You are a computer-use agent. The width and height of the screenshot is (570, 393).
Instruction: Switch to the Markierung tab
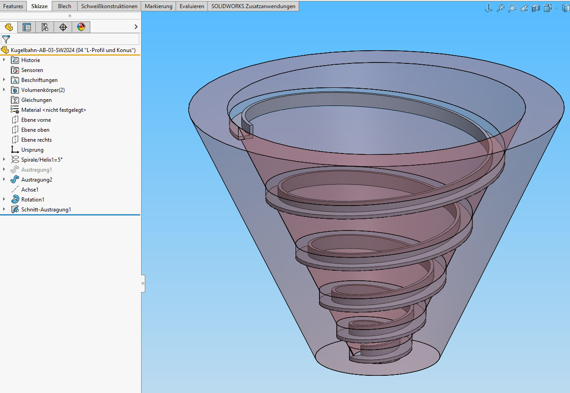pyautogui.click(x=158, y=6)
